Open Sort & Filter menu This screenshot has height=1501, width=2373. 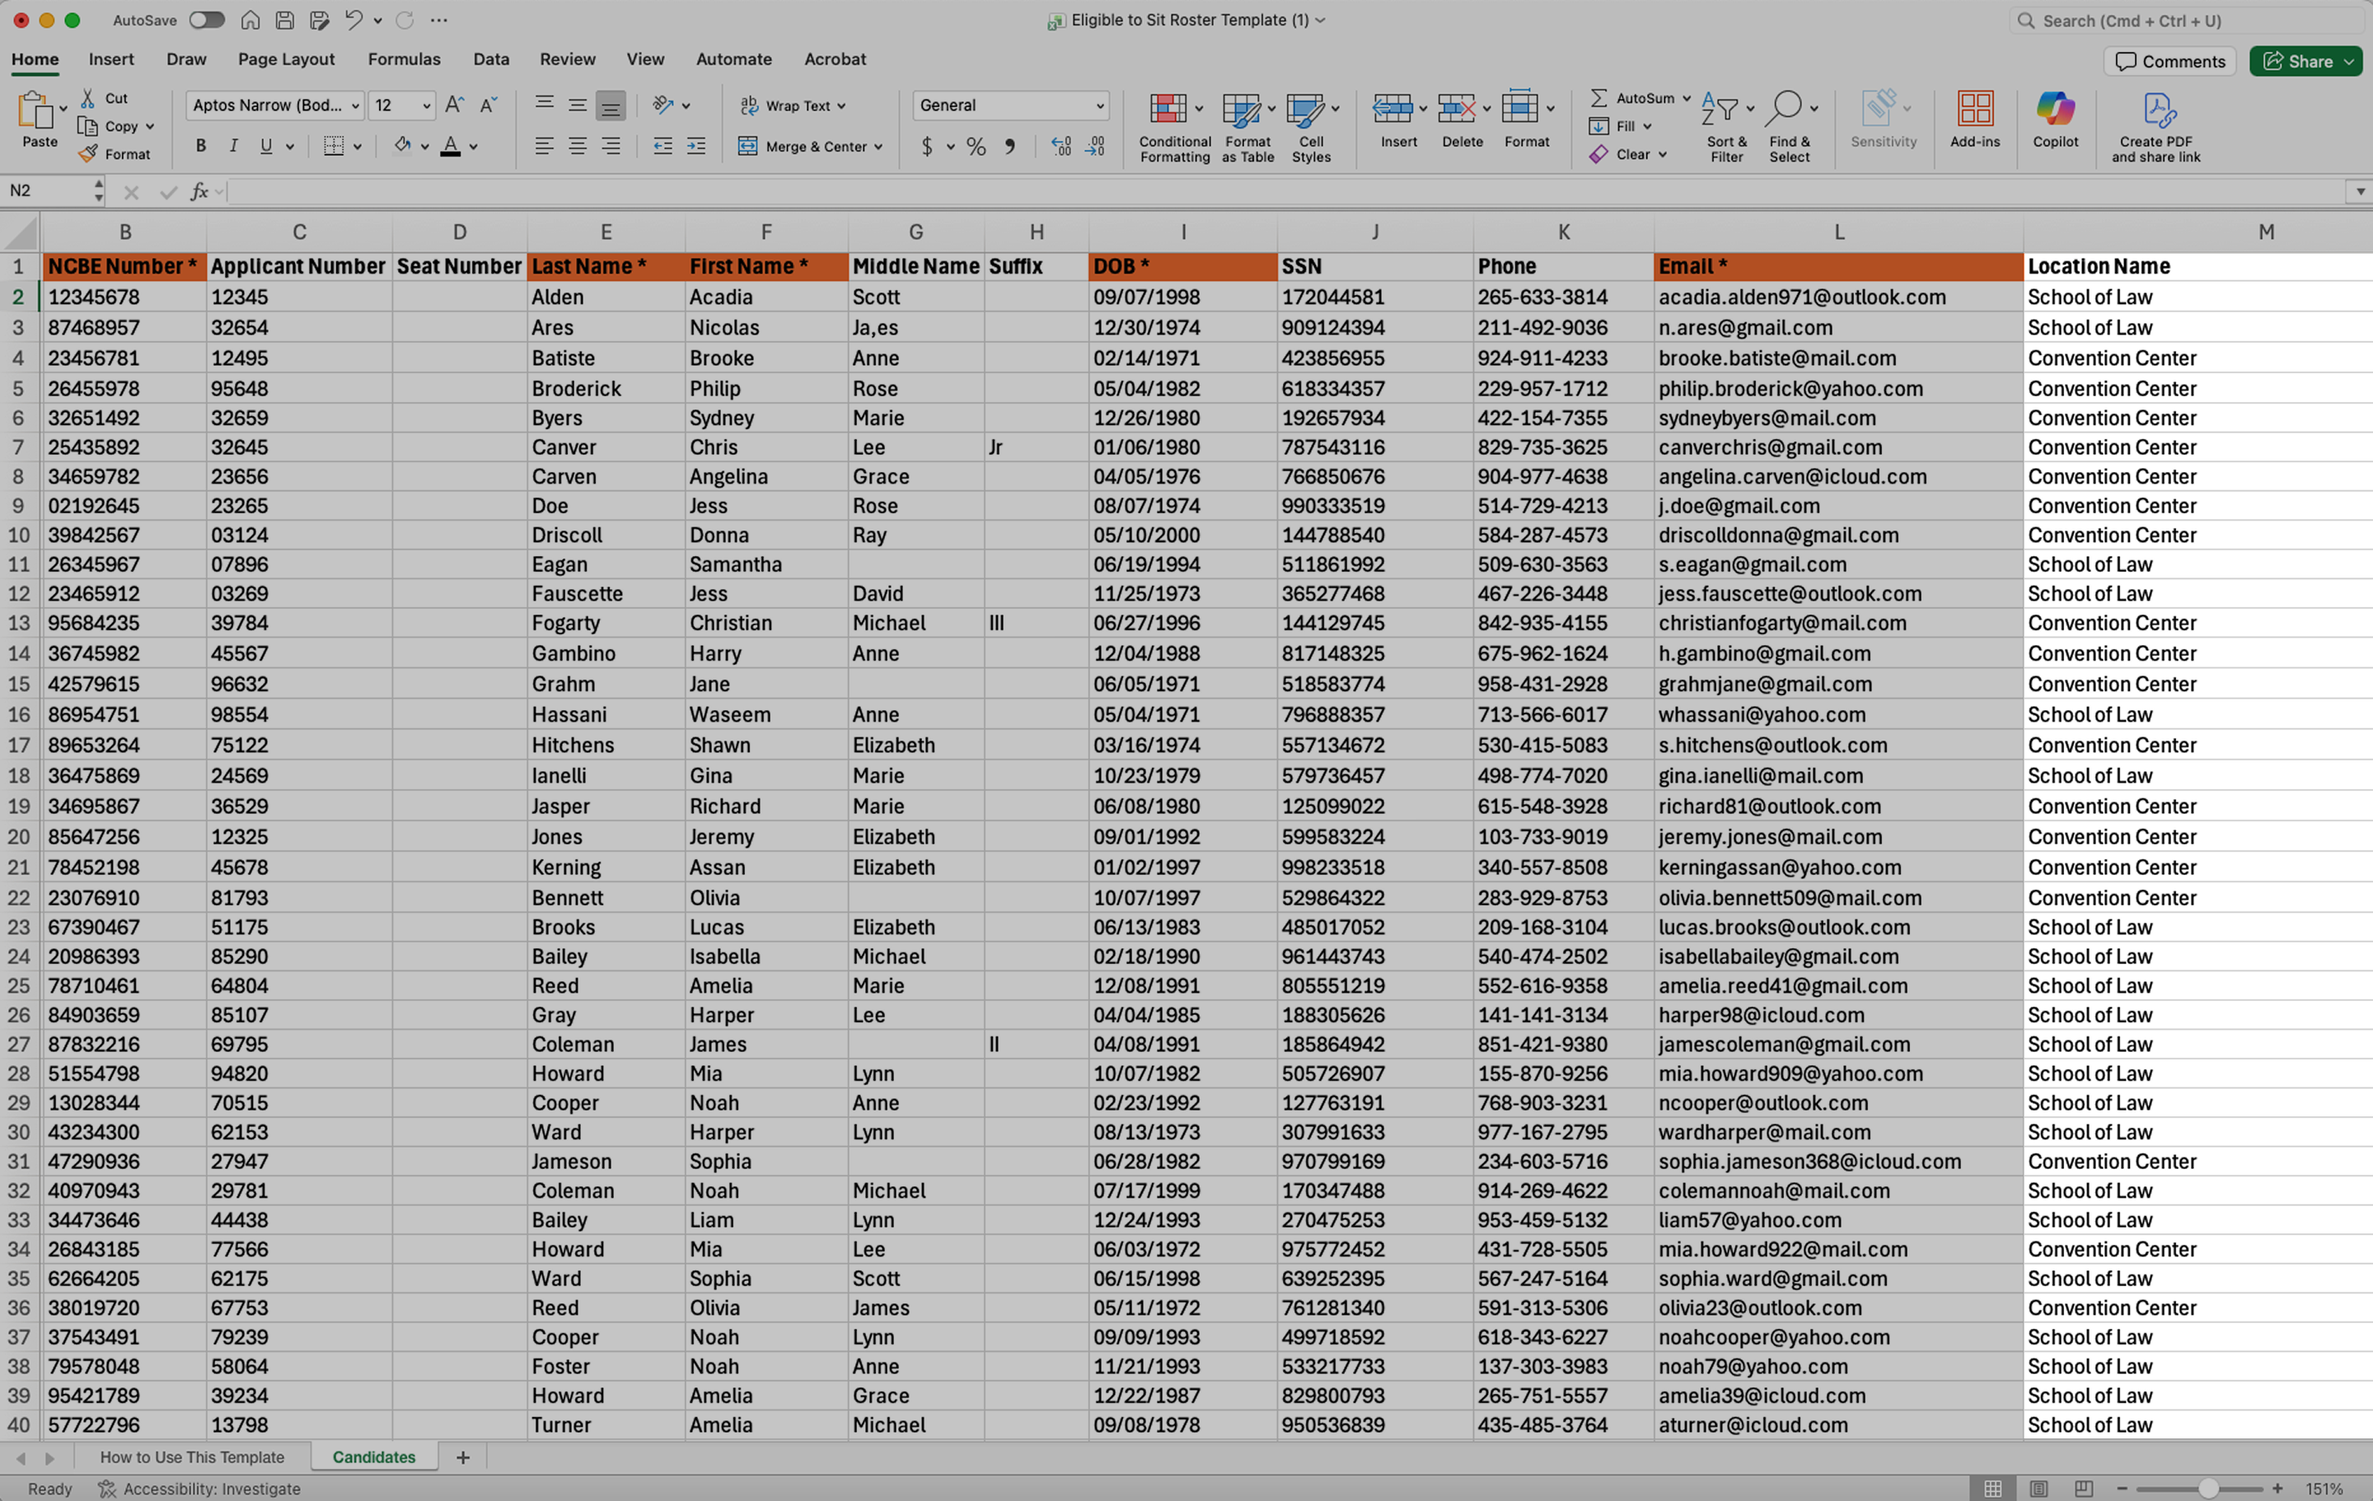(x=1726, y=127)
